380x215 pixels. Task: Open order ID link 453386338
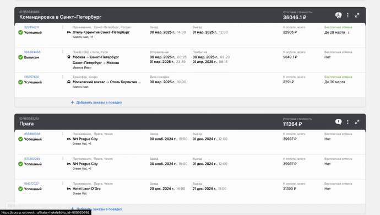click(32, 134)
